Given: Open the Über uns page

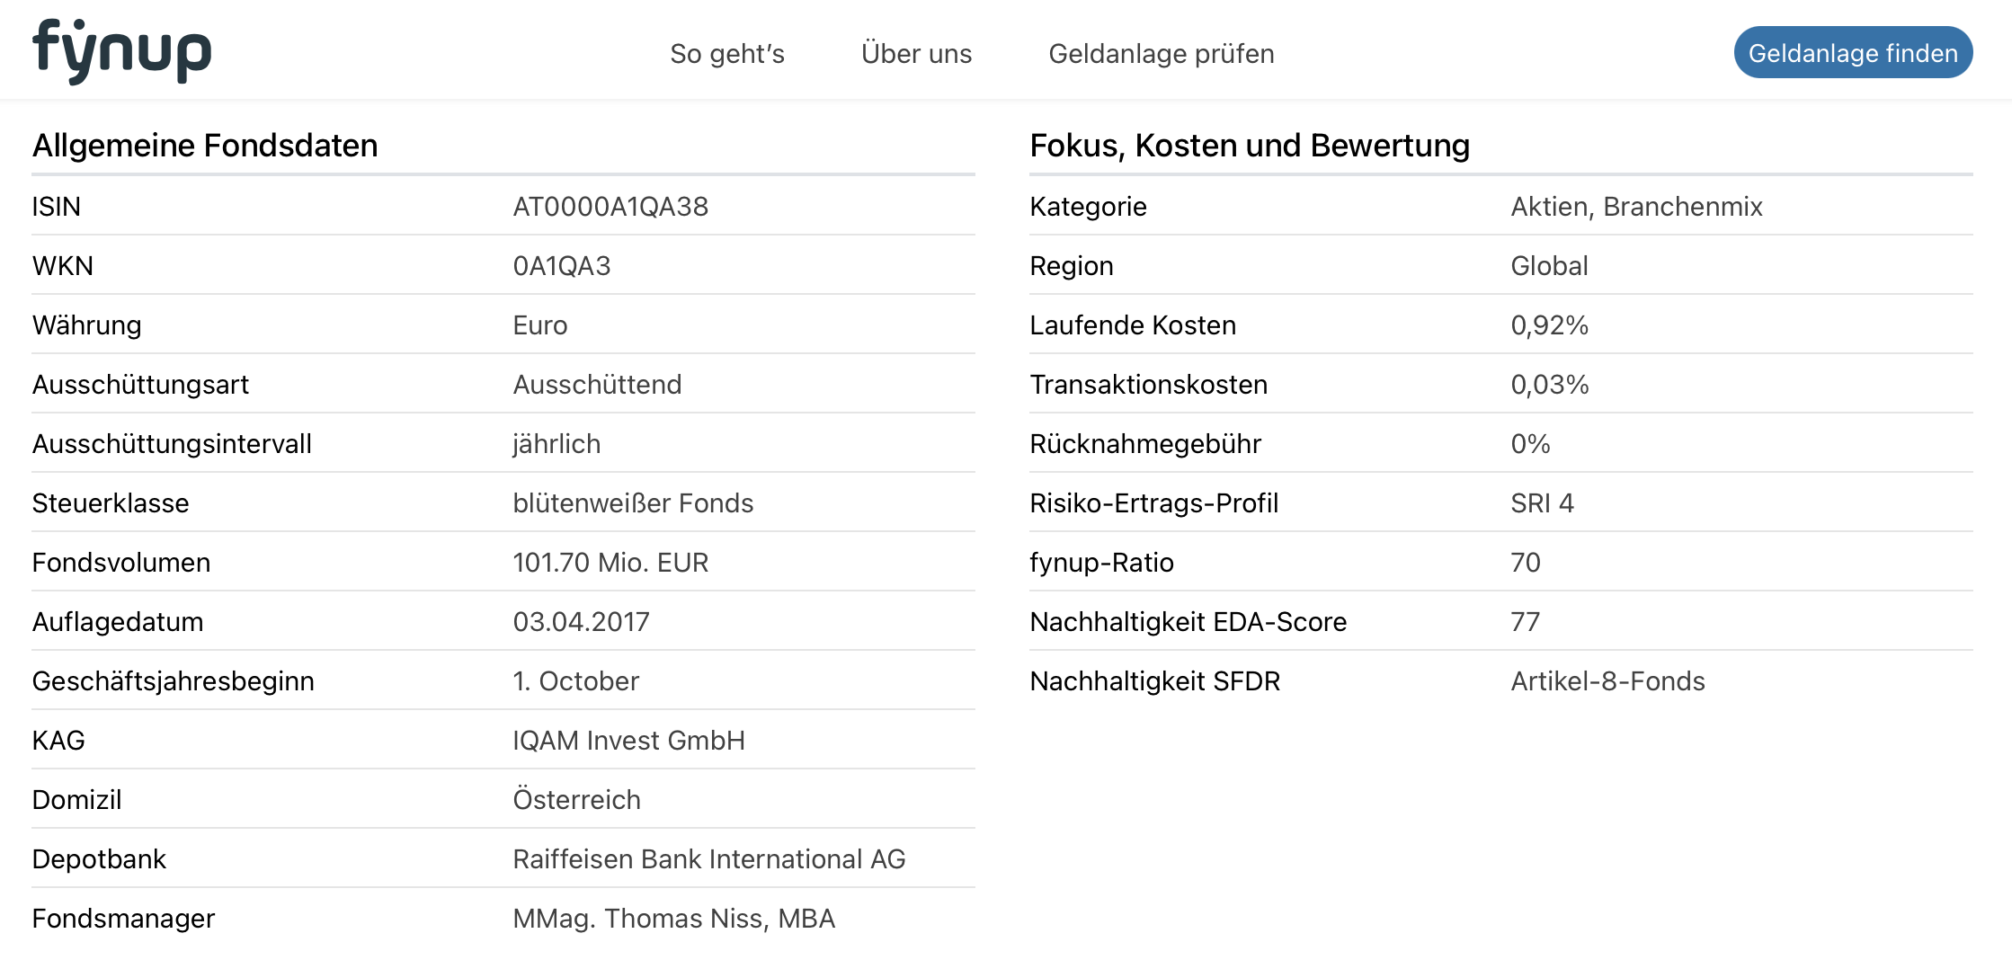Looking at the screenshot, I should [x=916, y=54].
